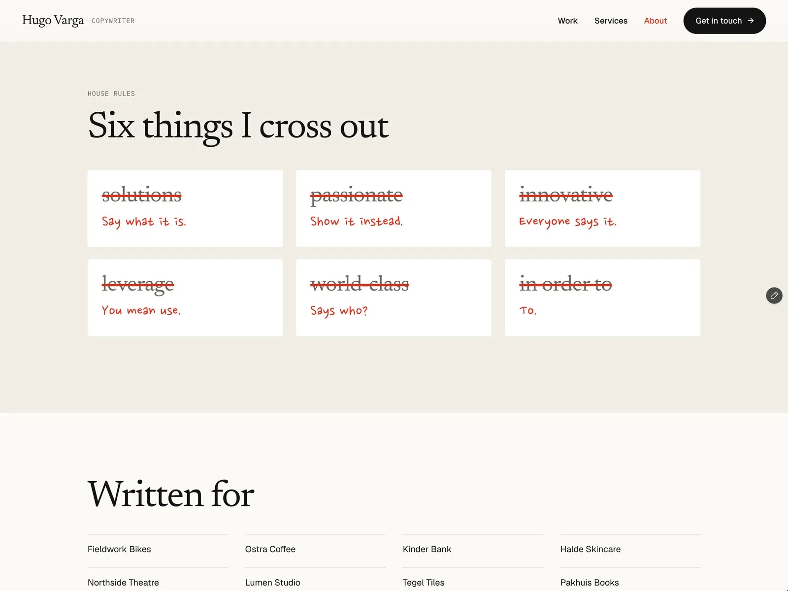Click the note Everyone says it.
788x591 pixels.
(x=567, y=222)
